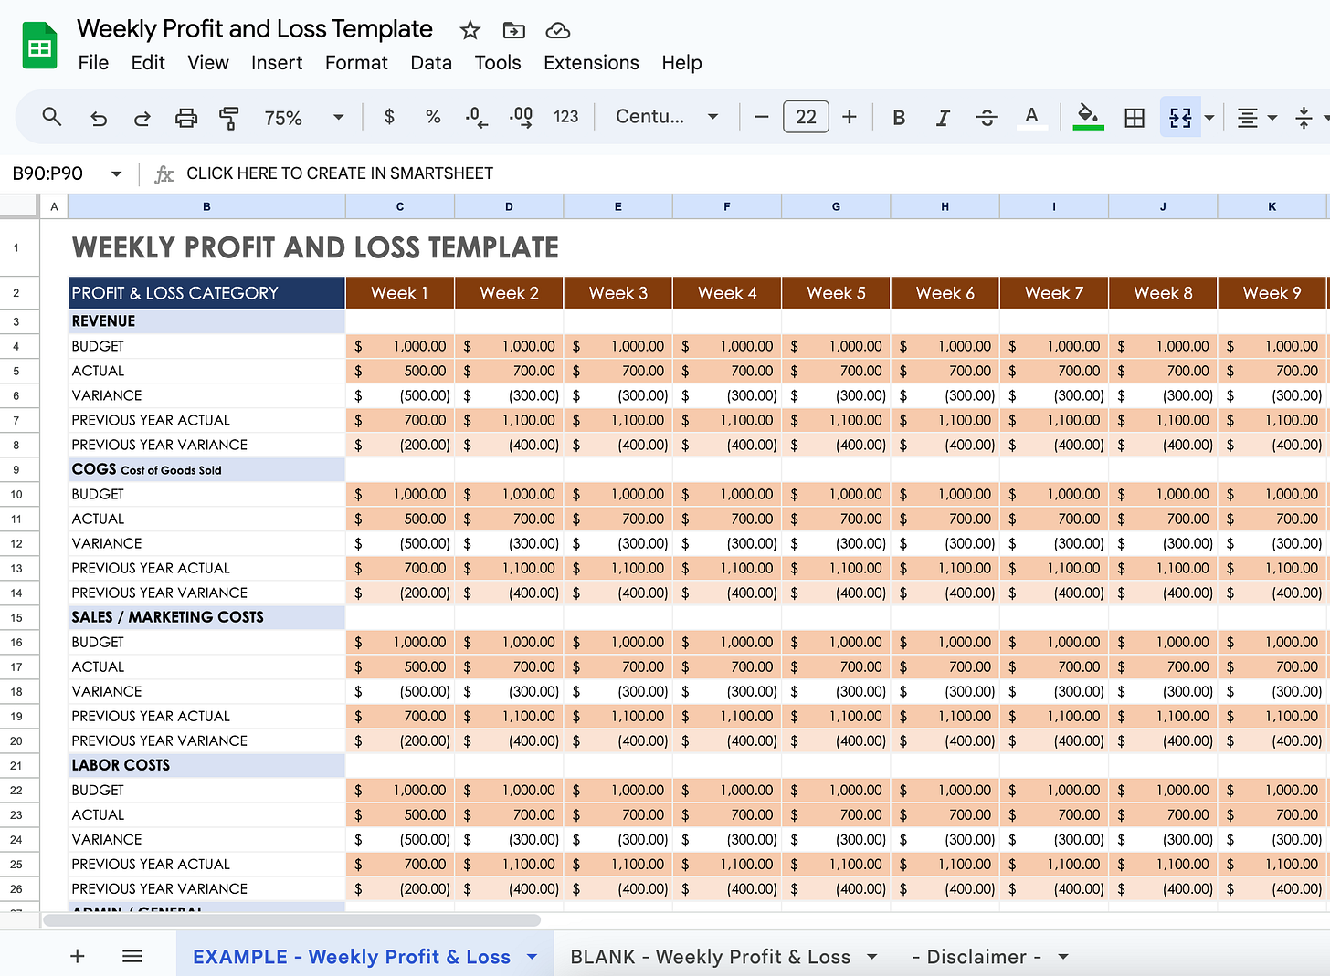This screenshot has height=976, width=1330.
Task: Toggle strikethrough formatting
Action: point(987,117)
